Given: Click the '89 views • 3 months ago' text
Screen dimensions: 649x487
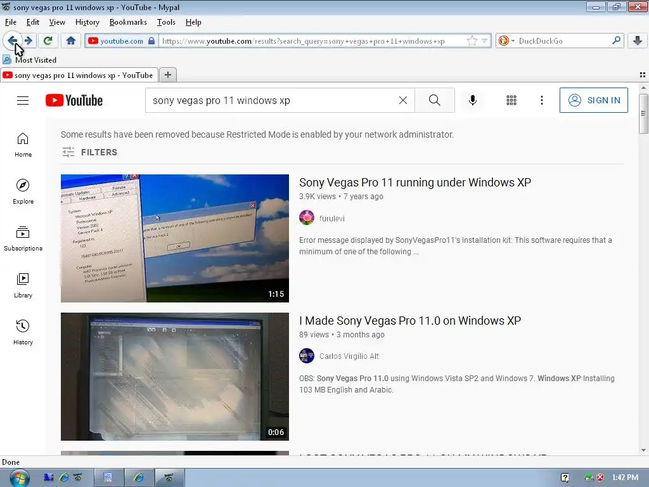Looking at the screenshot, I should click(342, 335).
